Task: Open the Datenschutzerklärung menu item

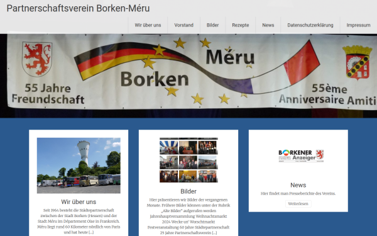Action: (310, 25)
